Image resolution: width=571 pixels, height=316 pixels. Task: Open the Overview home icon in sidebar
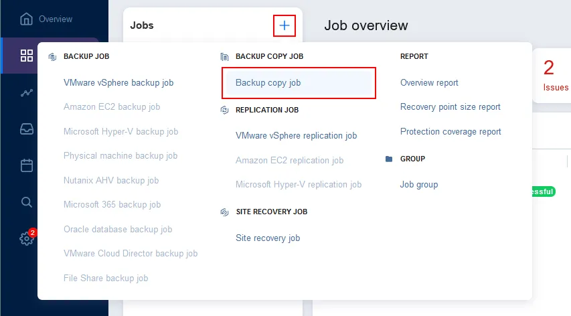pos(27,19)
